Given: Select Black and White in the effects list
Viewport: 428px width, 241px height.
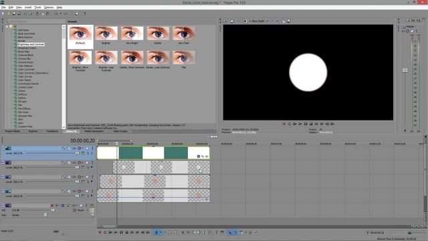Looking at the screenshot, I should point(27,33).
